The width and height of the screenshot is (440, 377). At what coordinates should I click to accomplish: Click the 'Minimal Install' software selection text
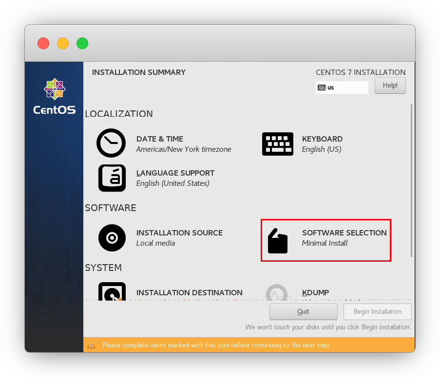tap(325, 243)
